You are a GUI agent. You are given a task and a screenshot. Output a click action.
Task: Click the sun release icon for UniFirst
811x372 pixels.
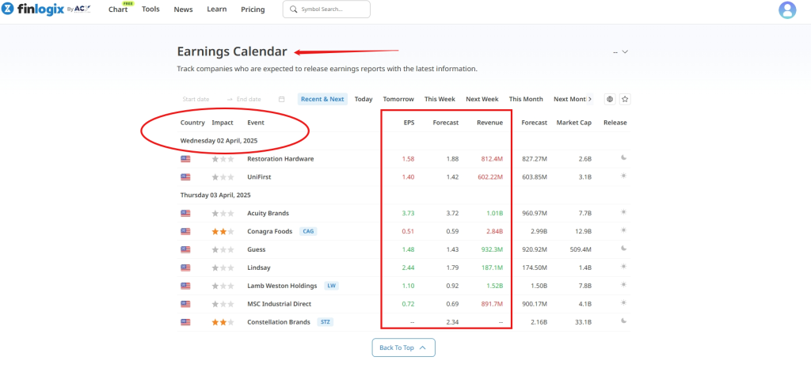click(x=624, y=177)
